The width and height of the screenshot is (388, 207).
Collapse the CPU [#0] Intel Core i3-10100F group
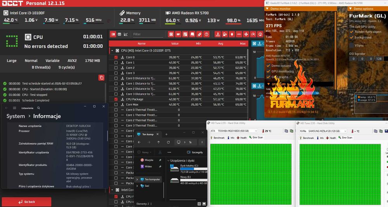coord(112,50)
